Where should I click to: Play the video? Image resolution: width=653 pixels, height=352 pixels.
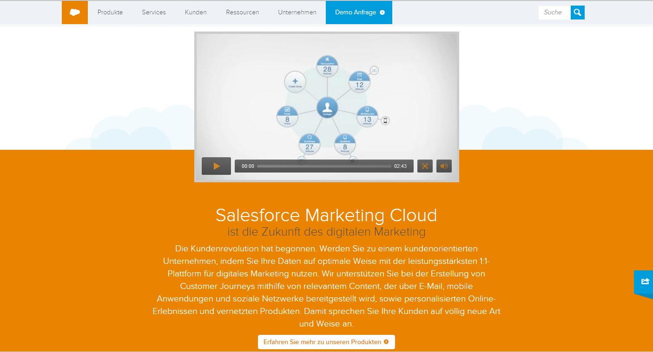216,166
